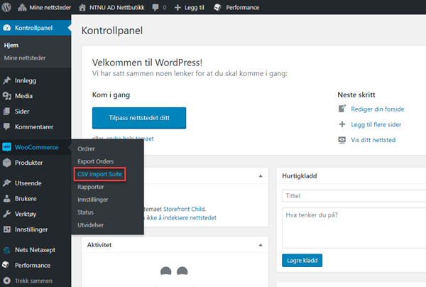Screen dimensions: 426x287
Task: Click the Hva tenker du på text area
Action: pos(354,228)
